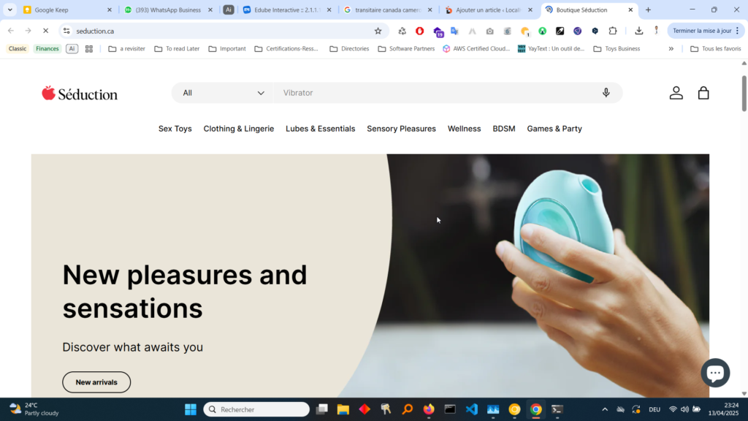Click the Séduction logo
Viewport: 748px width, 421px height.
[80, 94]
